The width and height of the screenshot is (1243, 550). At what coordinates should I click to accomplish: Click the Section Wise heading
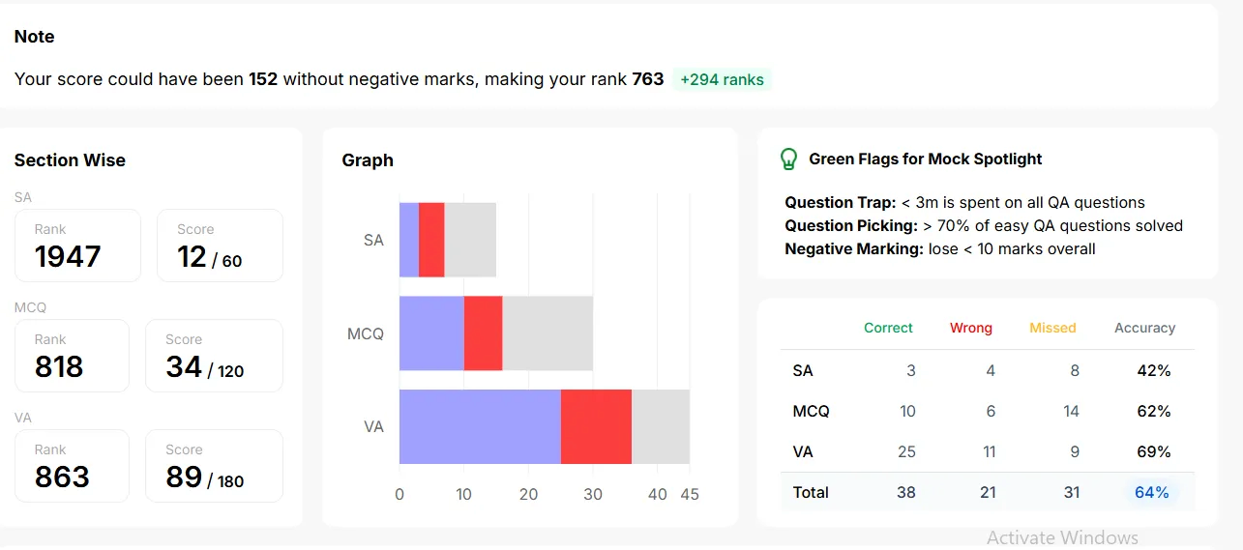70,160
